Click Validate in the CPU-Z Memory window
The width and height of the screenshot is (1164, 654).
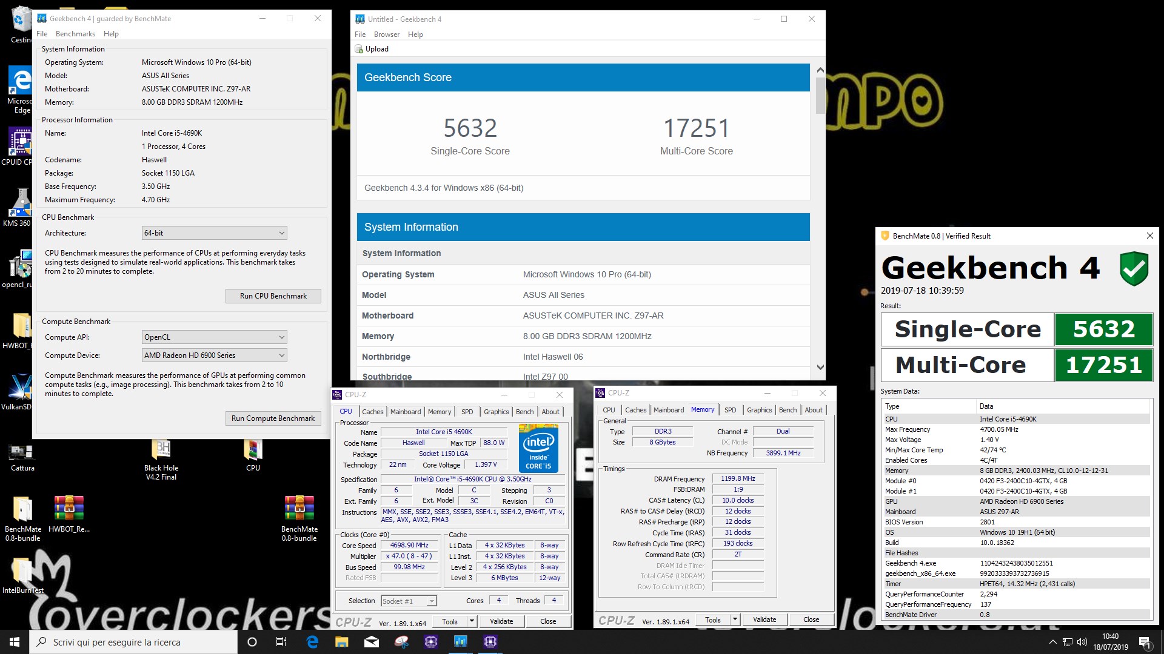point(764,619)
